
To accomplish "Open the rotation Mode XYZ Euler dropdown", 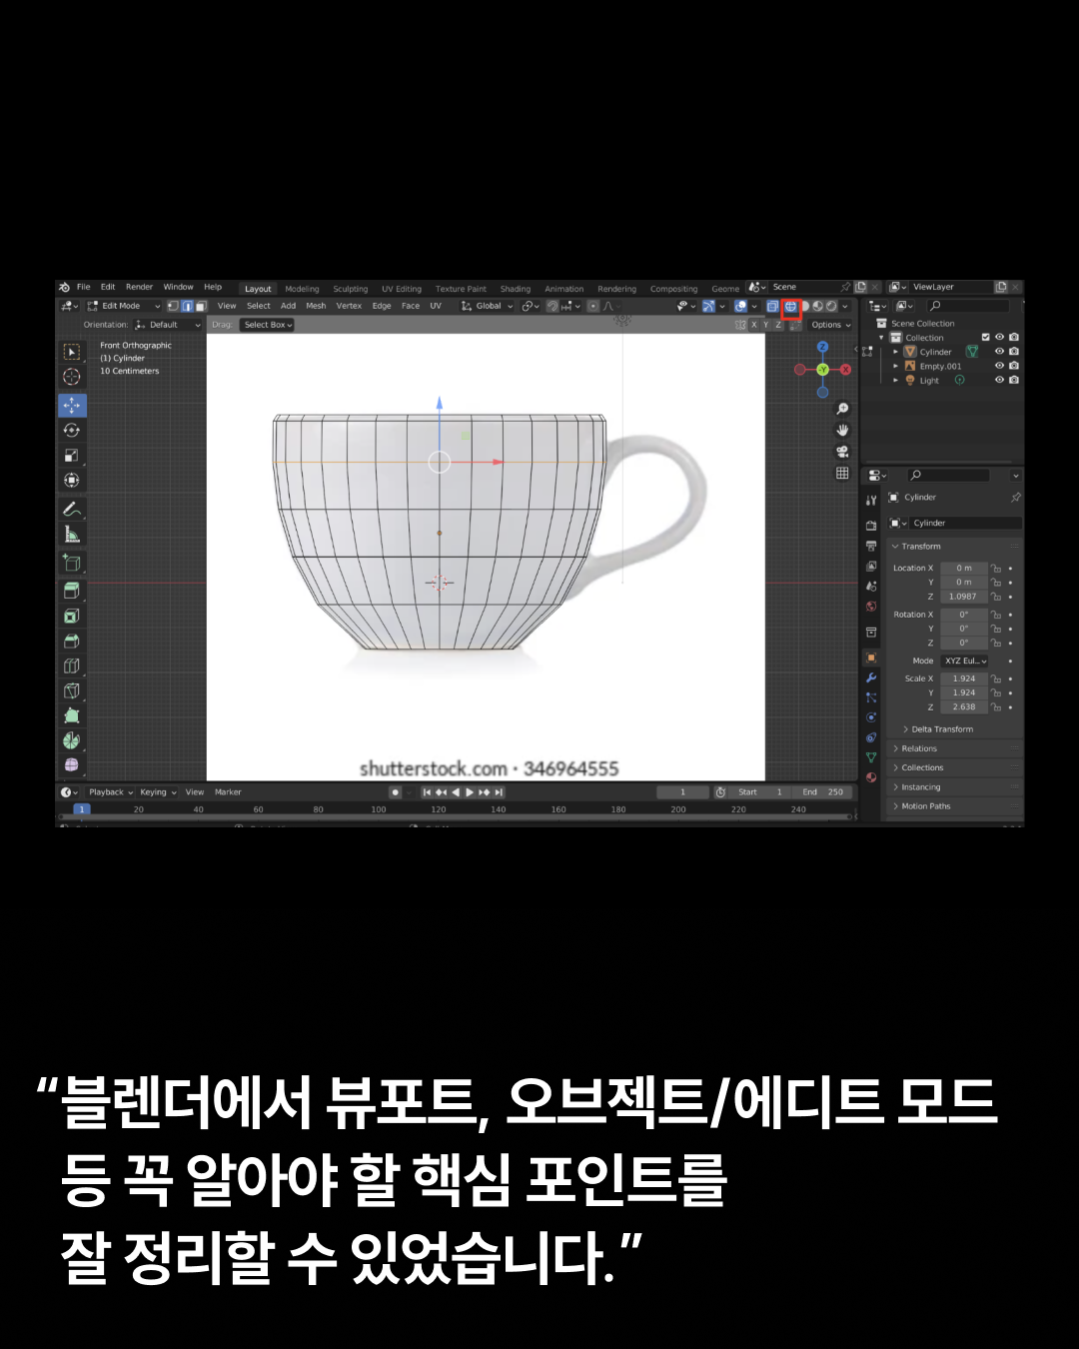I will [x=965, y=661].
